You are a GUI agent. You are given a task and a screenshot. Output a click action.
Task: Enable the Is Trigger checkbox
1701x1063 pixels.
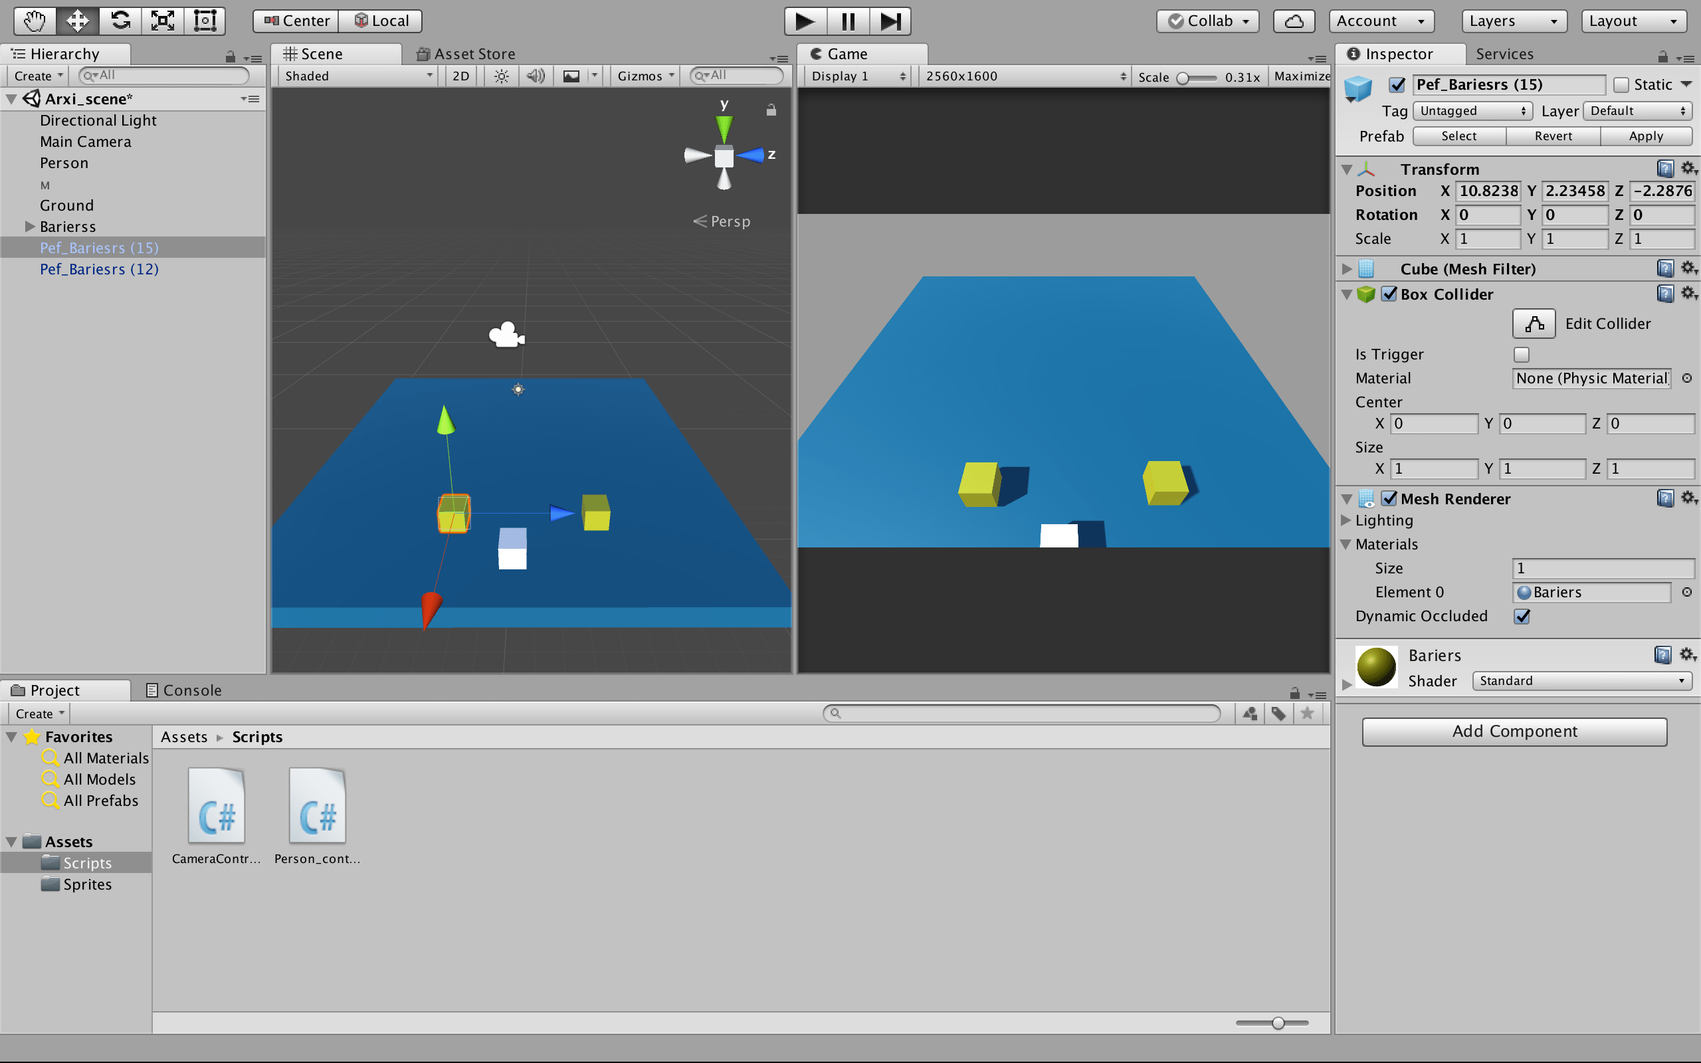pos(1521,354)
